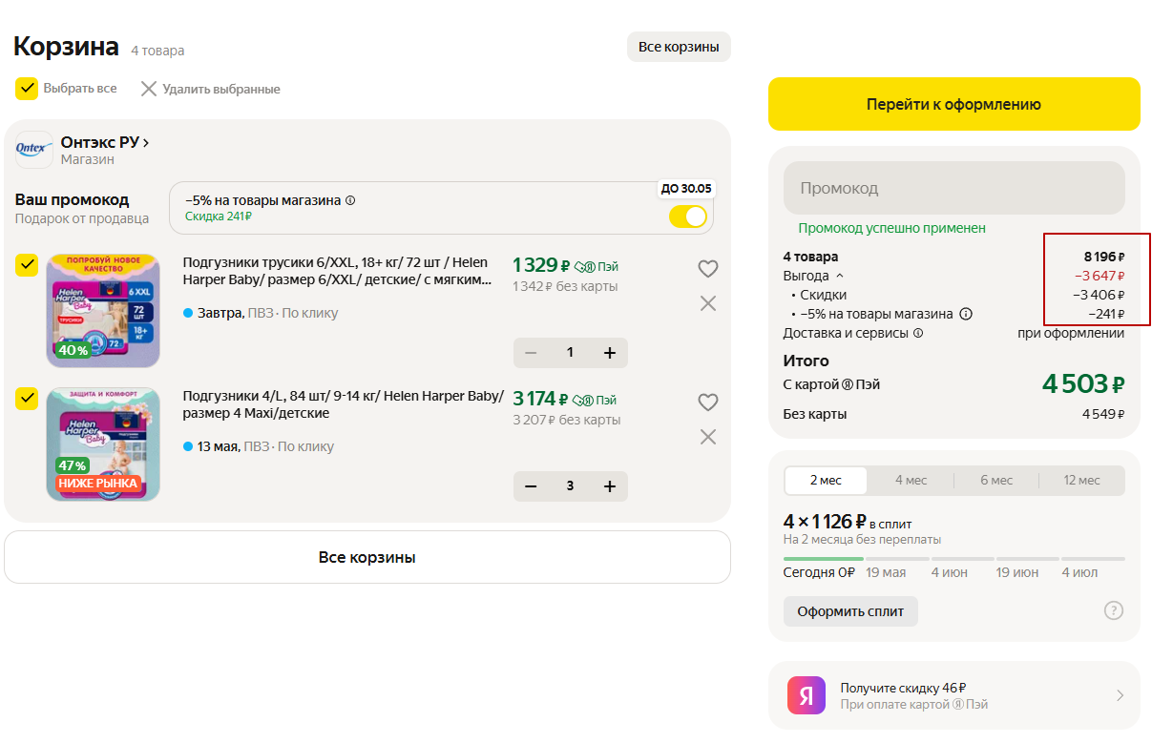Click Перейти к оформлению button
Viewport: 1173px width, 743px height.
pos(954,104)
